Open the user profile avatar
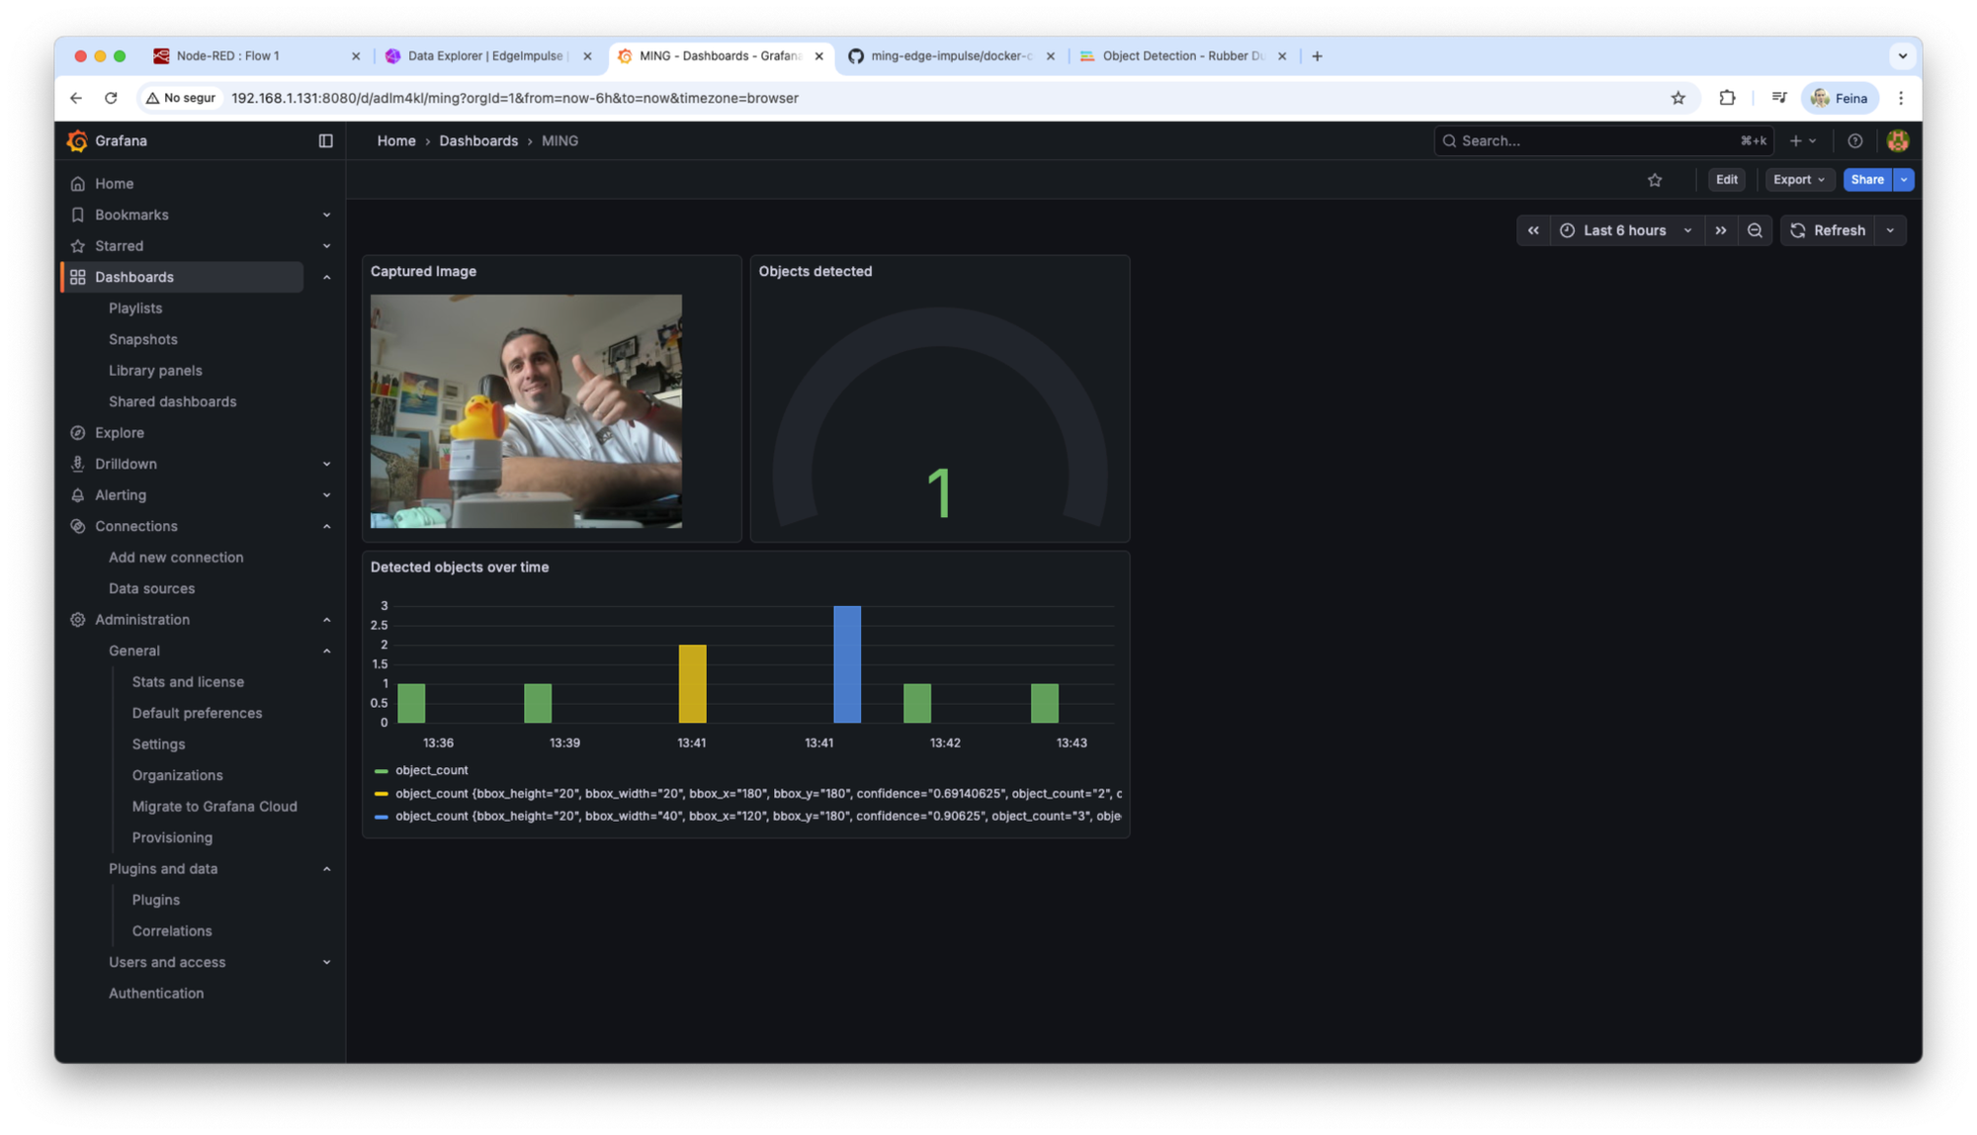 coord(1897,141)
